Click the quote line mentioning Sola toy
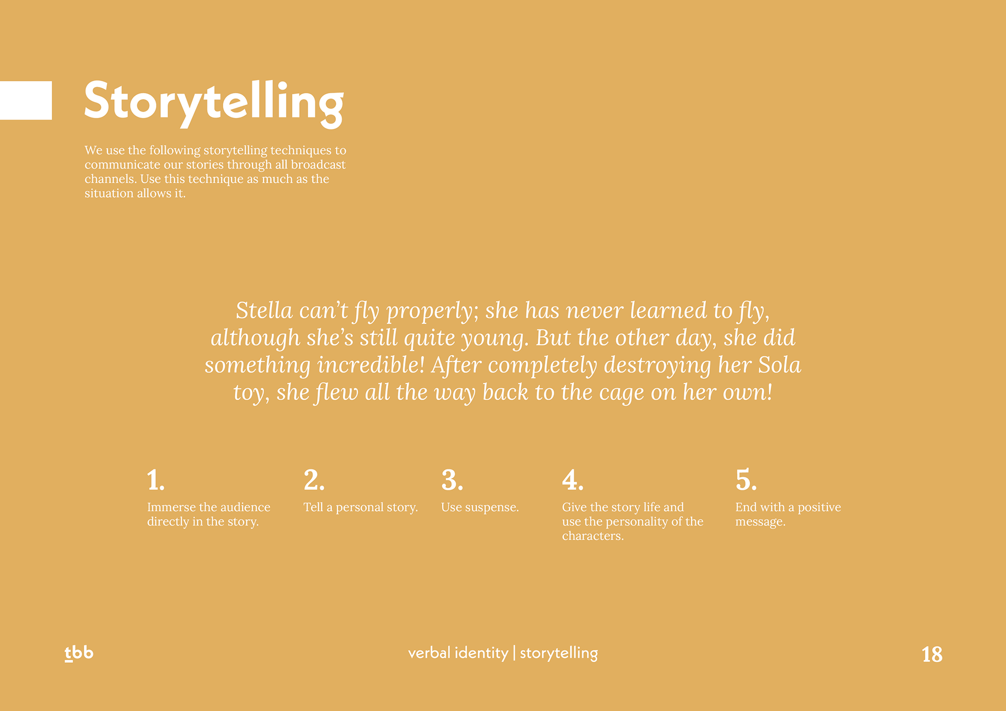 pos(503,365)
